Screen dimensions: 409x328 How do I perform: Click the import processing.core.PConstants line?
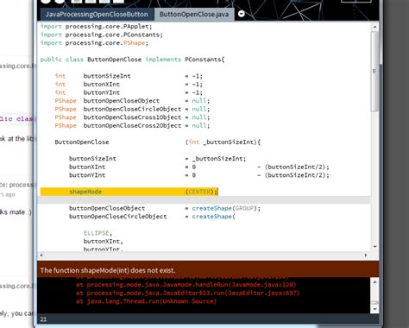click(x=102, y=35)
